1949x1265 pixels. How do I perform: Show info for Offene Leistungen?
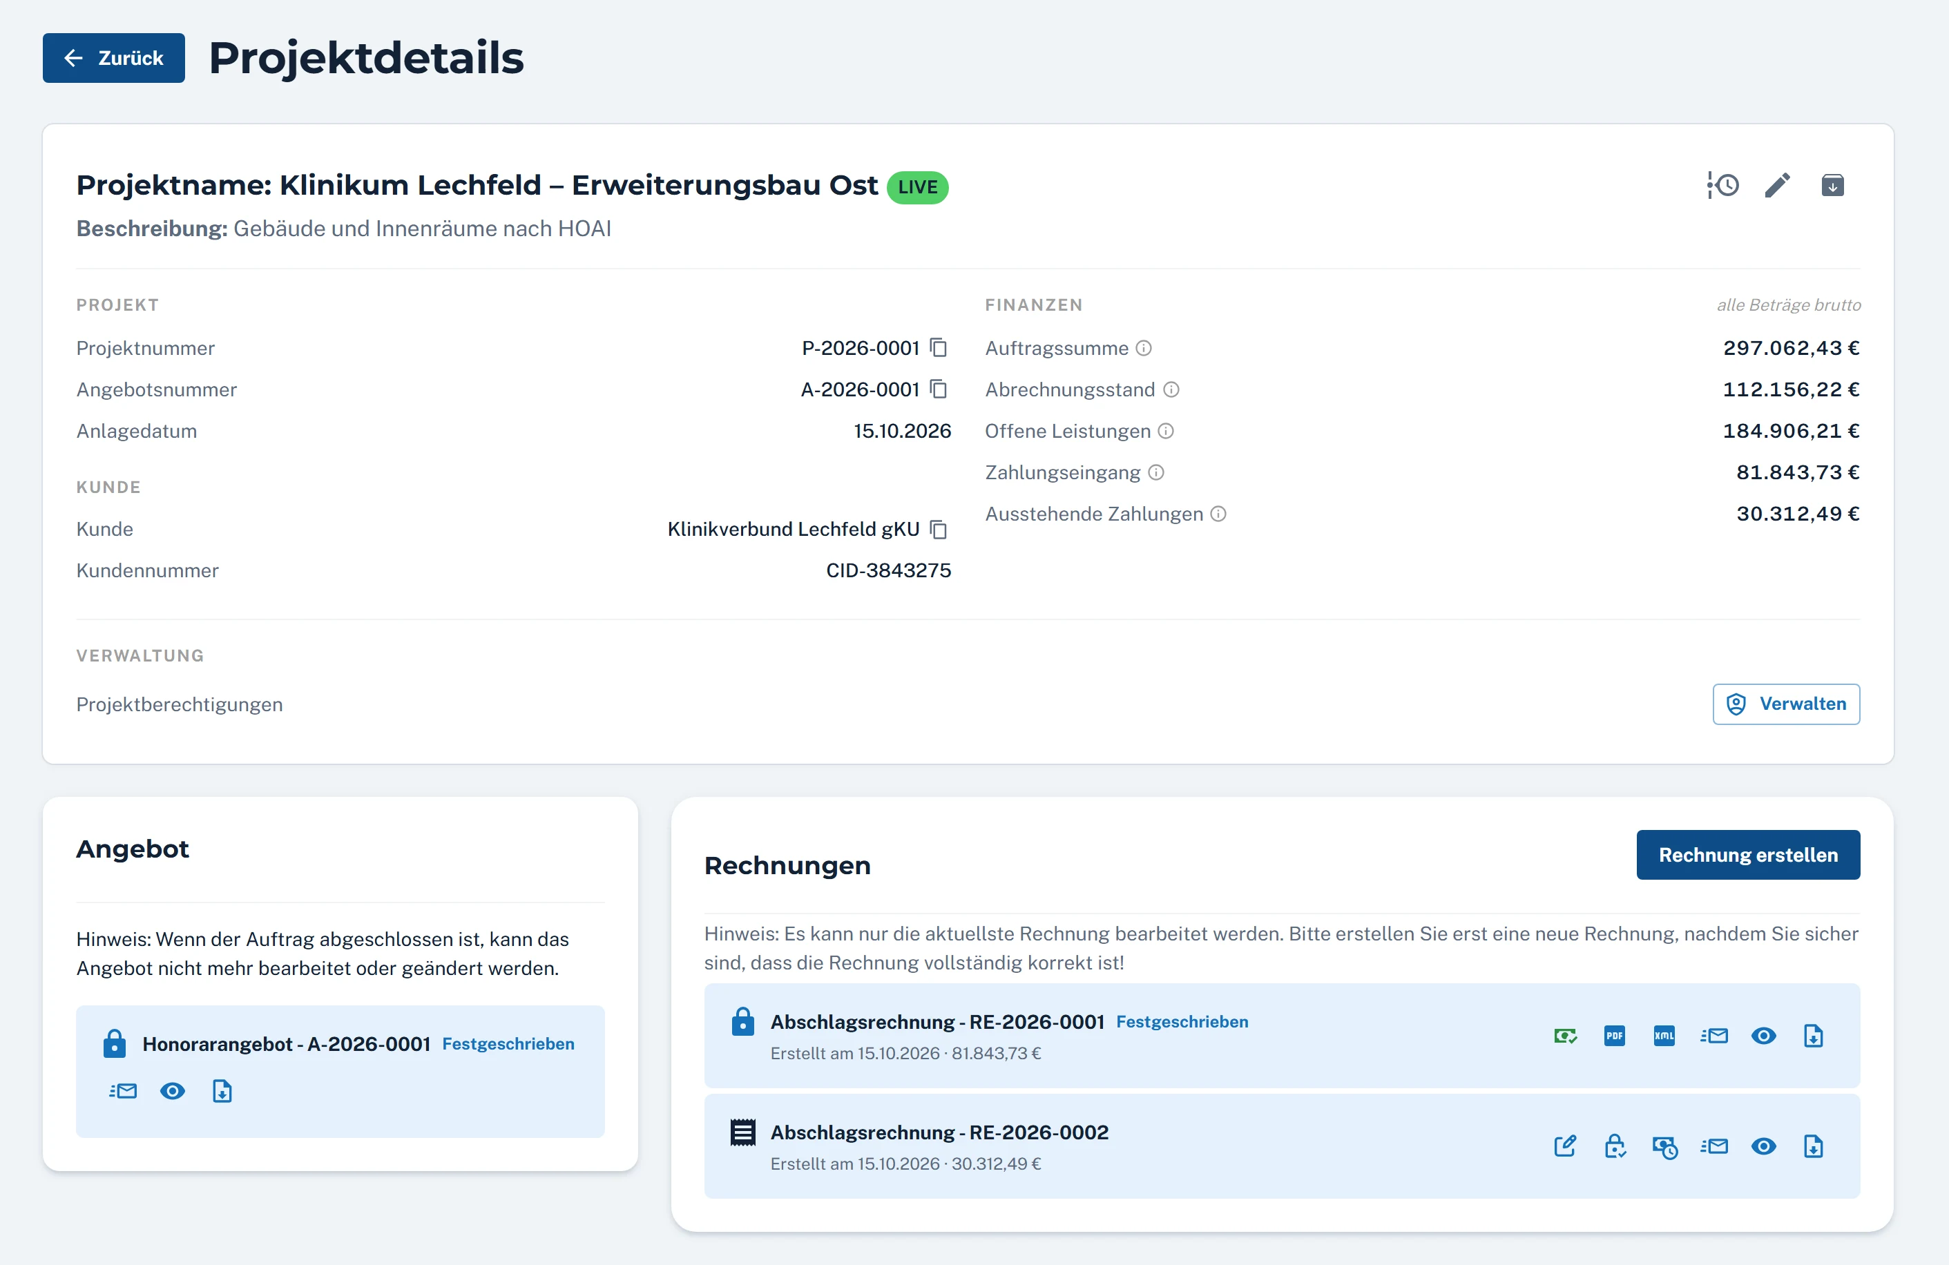click(x=1165, y=431)
